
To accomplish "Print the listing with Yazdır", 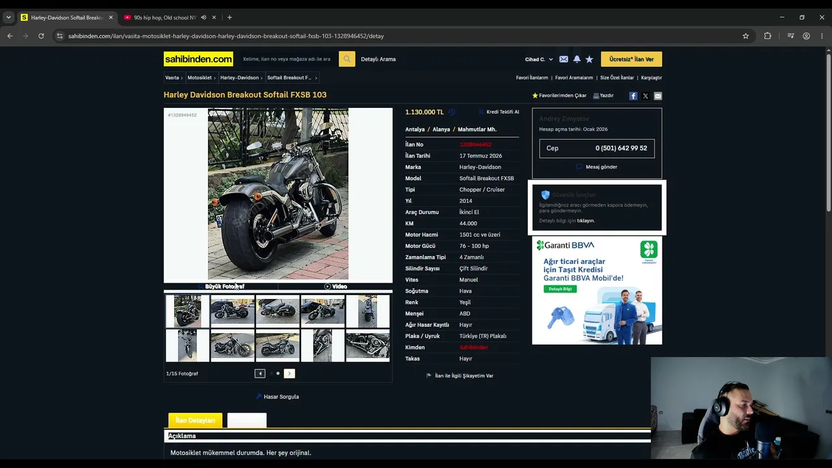I will click(x=603, y=96).
